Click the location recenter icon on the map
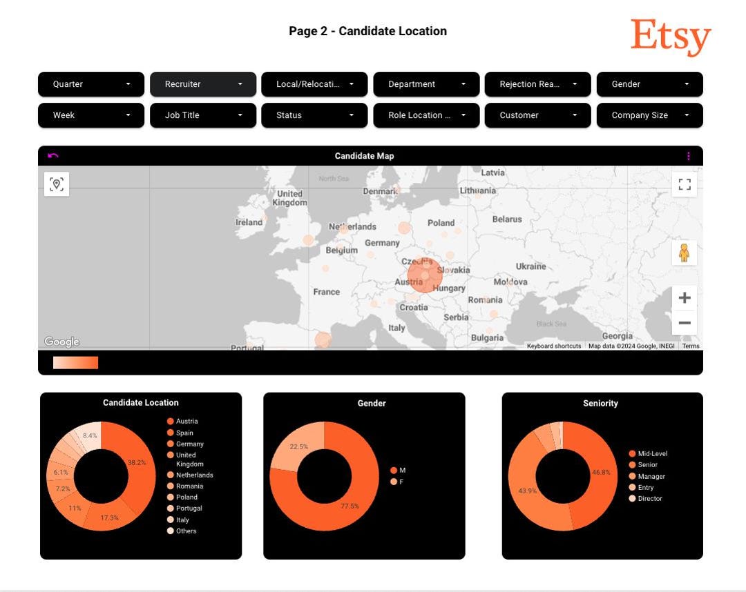This screenshot has height=592, width=746. pyautogui.click(x=56, y=184)
